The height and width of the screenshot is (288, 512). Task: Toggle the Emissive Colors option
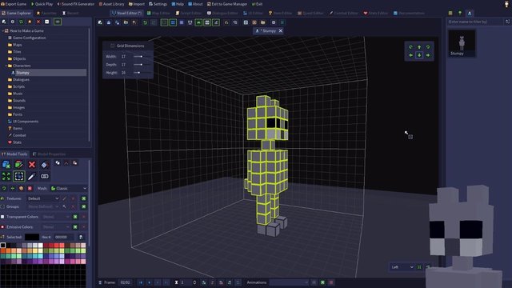[2, 227]
